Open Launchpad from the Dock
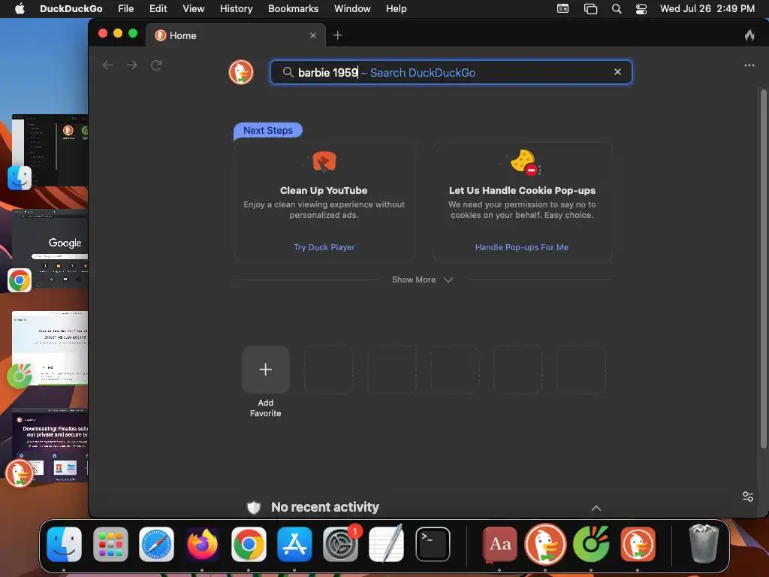769x577 pixels. point(110,544)
